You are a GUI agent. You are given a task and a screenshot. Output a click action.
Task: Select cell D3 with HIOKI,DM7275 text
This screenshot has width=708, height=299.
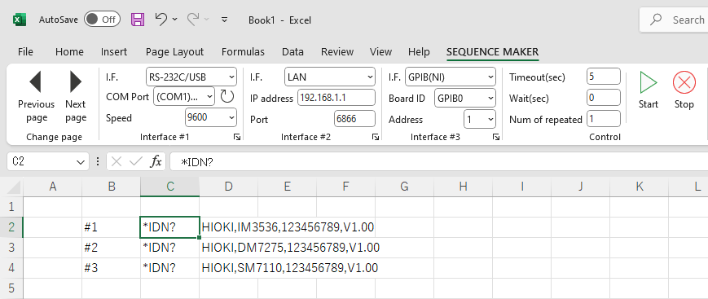228,248
